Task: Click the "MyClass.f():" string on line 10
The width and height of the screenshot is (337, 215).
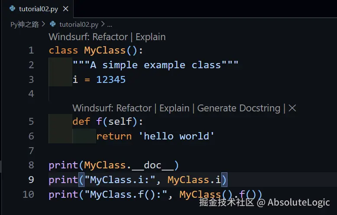Action: pos(126,194)
